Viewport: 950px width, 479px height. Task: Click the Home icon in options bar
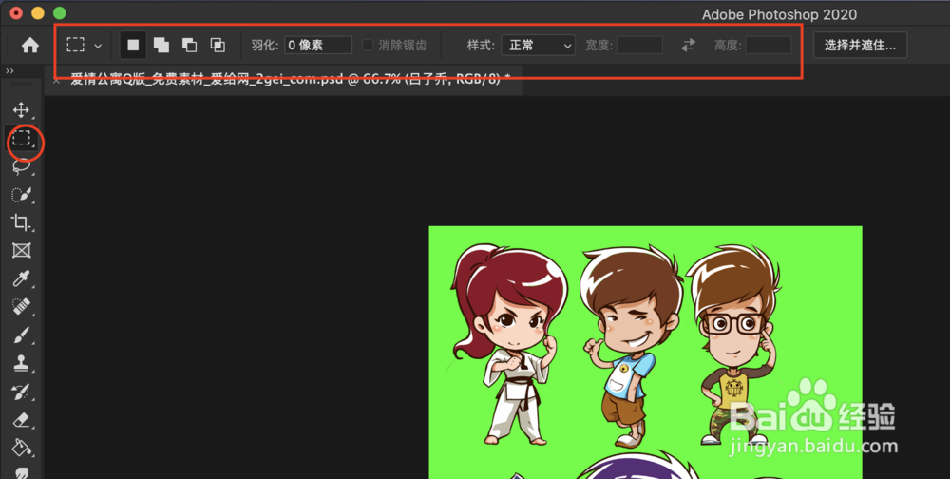pos(30,46)
